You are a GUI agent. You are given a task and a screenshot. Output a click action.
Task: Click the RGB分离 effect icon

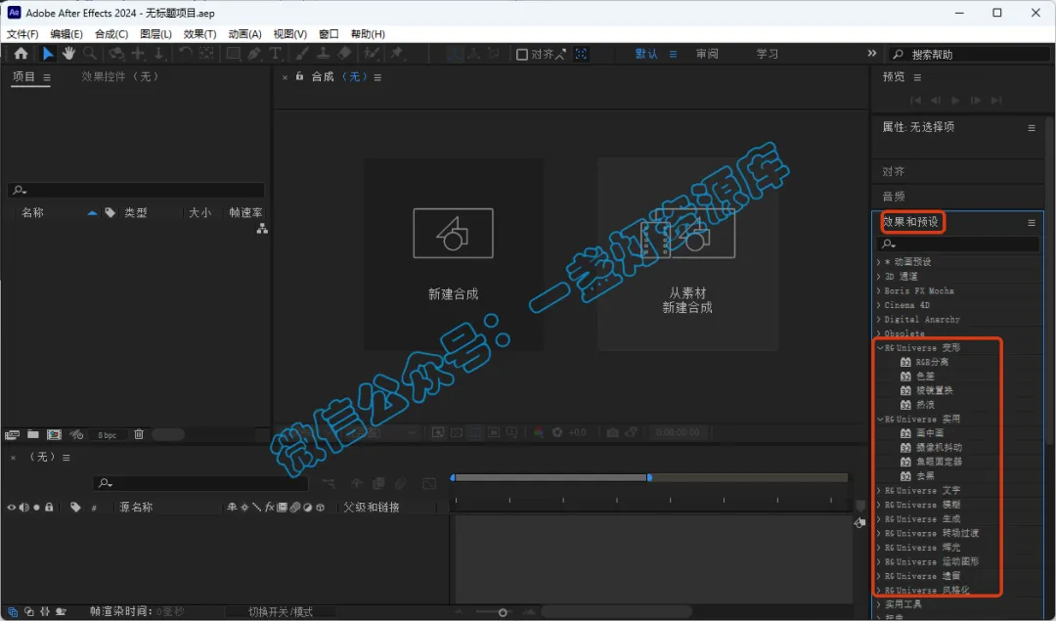click(905, 363)
